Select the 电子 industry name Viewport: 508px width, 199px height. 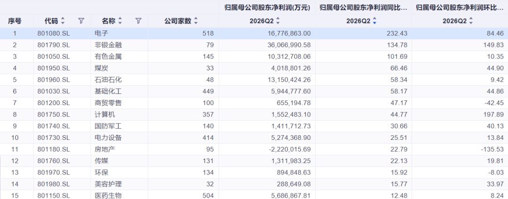click(102, 33)
